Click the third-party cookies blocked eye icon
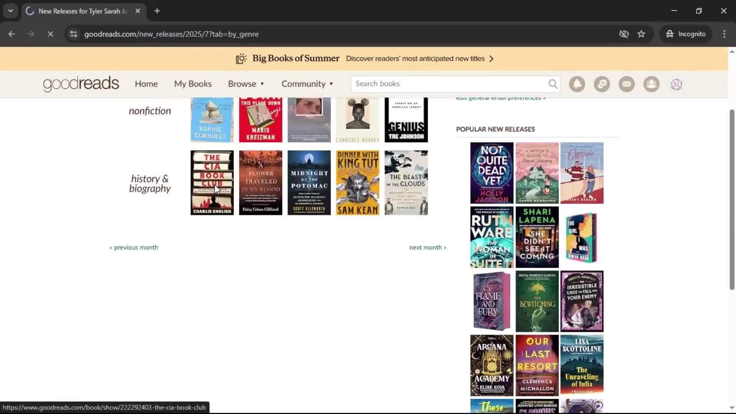The image size is (736, 414). 624,34
